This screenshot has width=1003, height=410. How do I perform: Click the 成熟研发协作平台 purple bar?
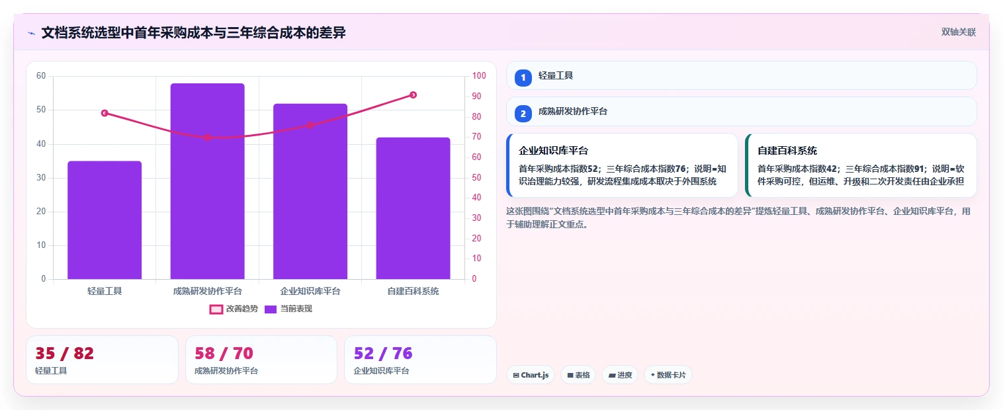(x=207, y=181)
